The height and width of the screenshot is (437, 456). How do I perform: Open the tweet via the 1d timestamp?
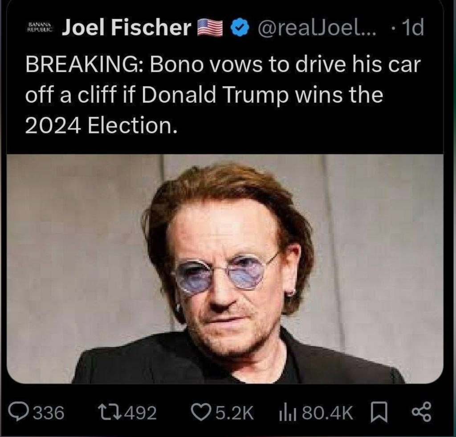coord(411,28)
